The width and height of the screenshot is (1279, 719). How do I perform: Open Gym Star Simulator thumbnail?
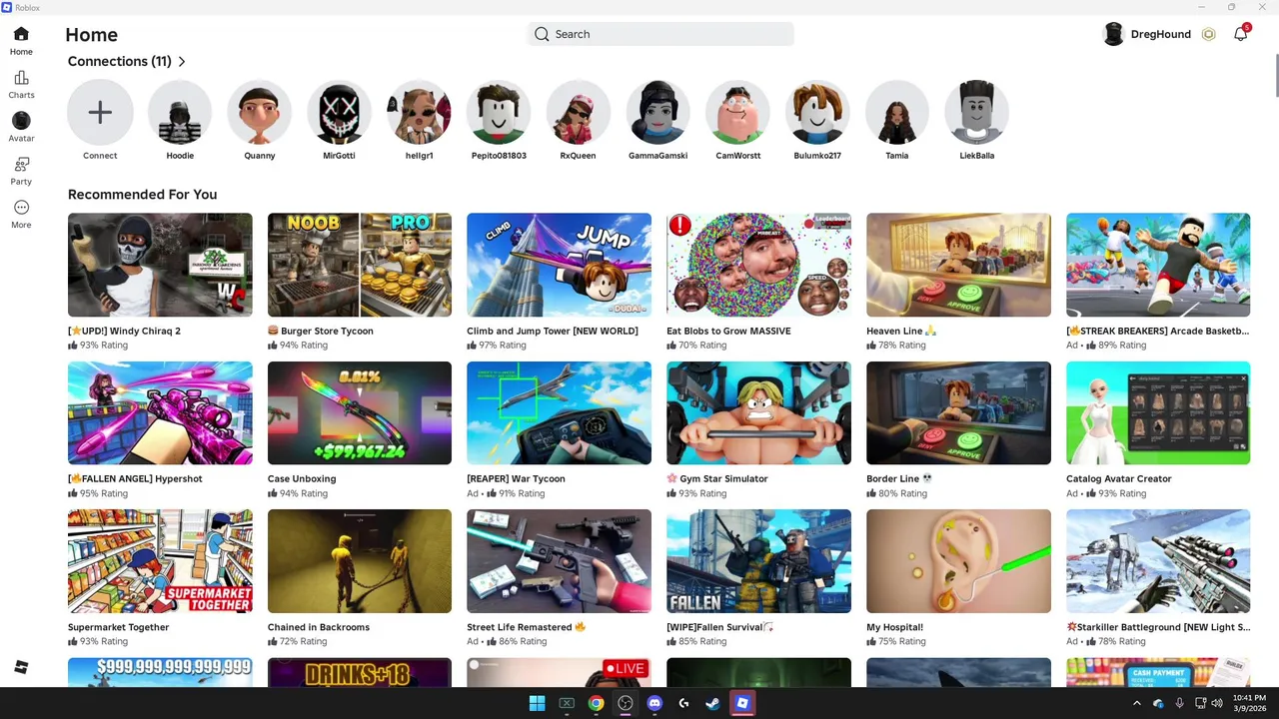point(758,413)
